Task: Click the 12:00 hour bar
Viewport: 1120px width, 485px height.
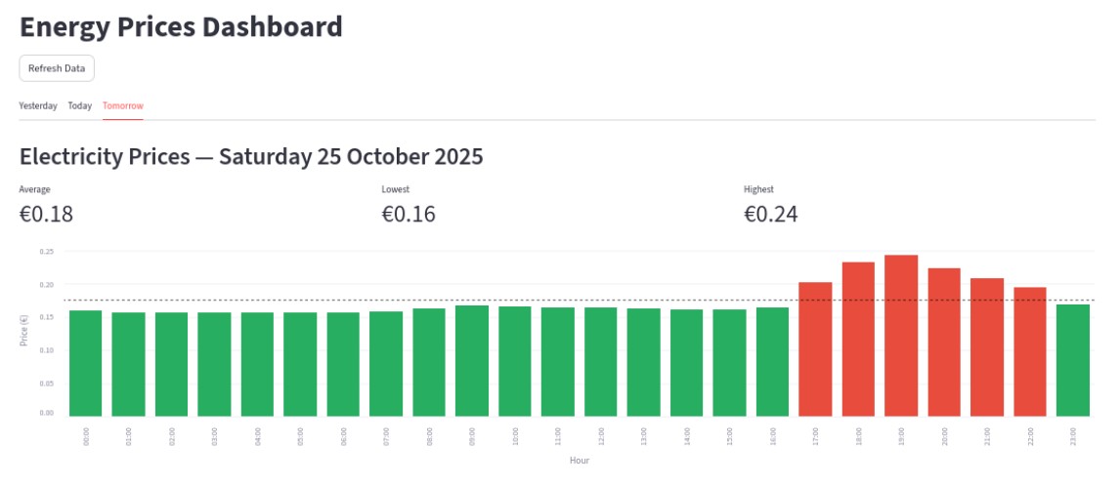Action: [601, 362]
